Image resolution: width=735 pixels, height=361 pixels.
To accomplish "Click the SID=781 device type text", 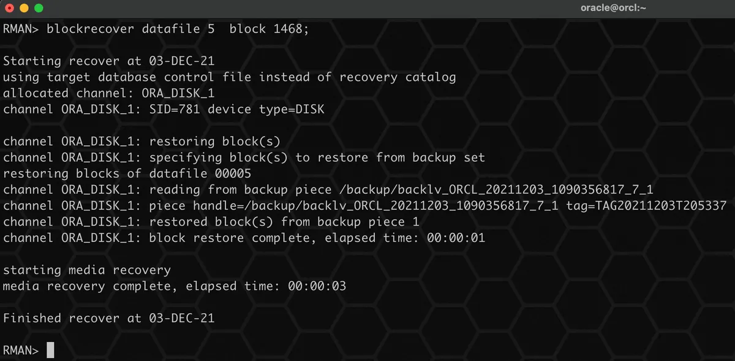I will pyautogui.click(x=236, y=110).
